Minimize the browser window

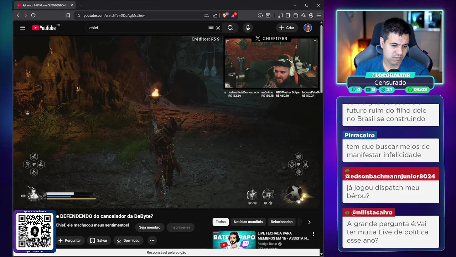point(295,5)
